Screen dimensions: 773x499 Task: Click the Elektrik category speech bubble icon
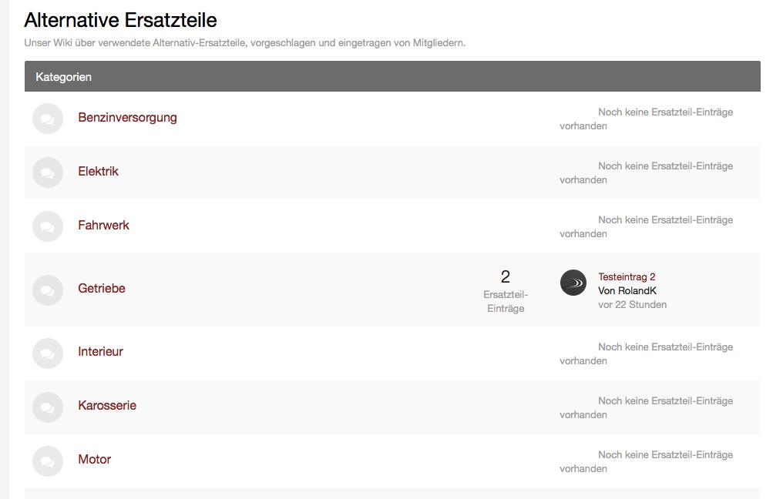click(x=48, y=172)
